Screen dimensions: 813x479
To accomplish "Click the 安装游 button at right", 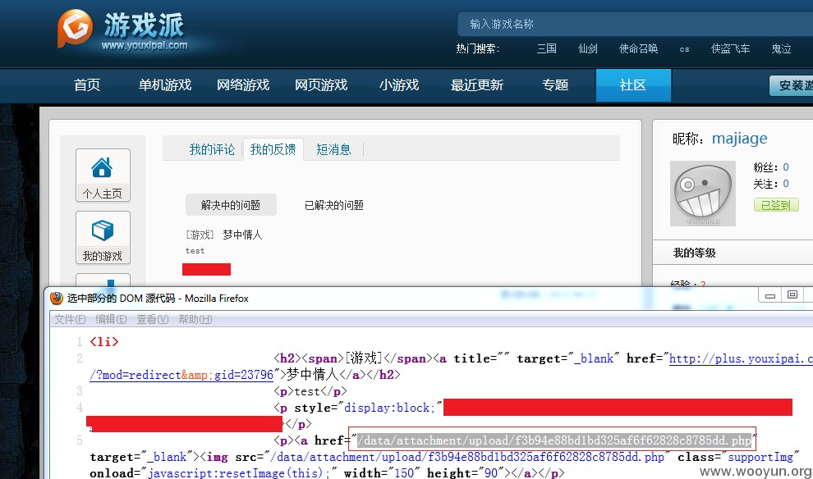I will pyautogui.click(x=791, y=85).
